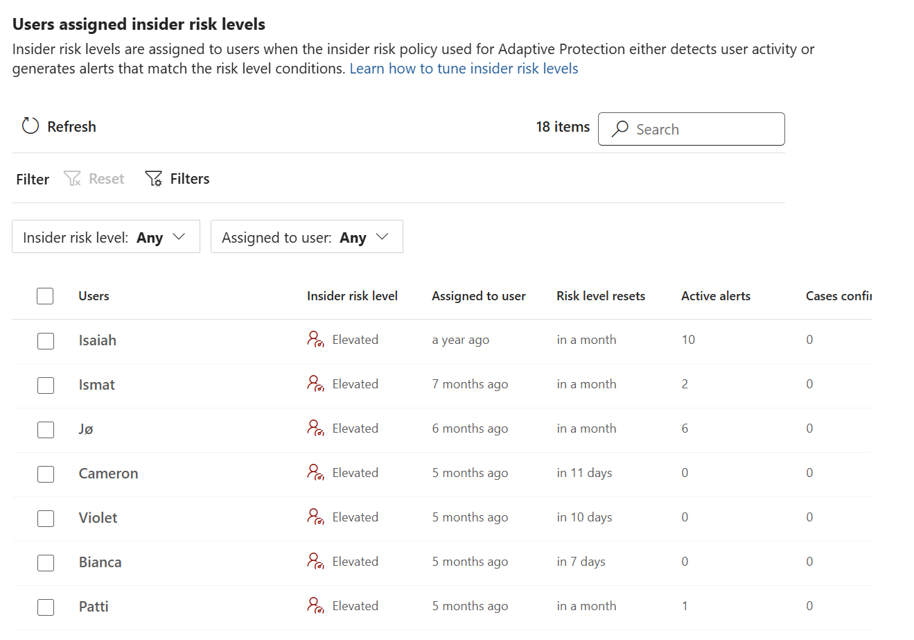Screen dimensions: 914x640
Task: Click Violet's elevated risk level icon
Action: [315, 517]
